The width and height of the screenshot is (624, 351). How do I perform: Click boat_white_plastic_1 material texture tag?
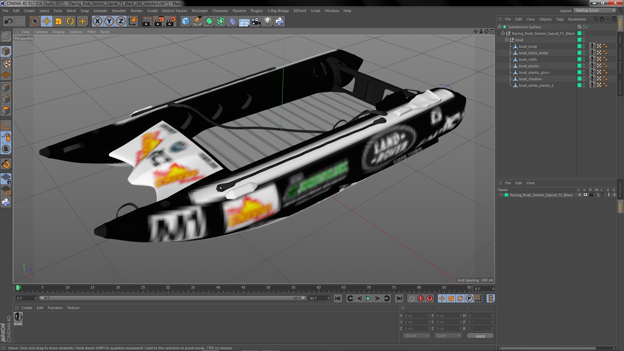[x=593, y=85]
